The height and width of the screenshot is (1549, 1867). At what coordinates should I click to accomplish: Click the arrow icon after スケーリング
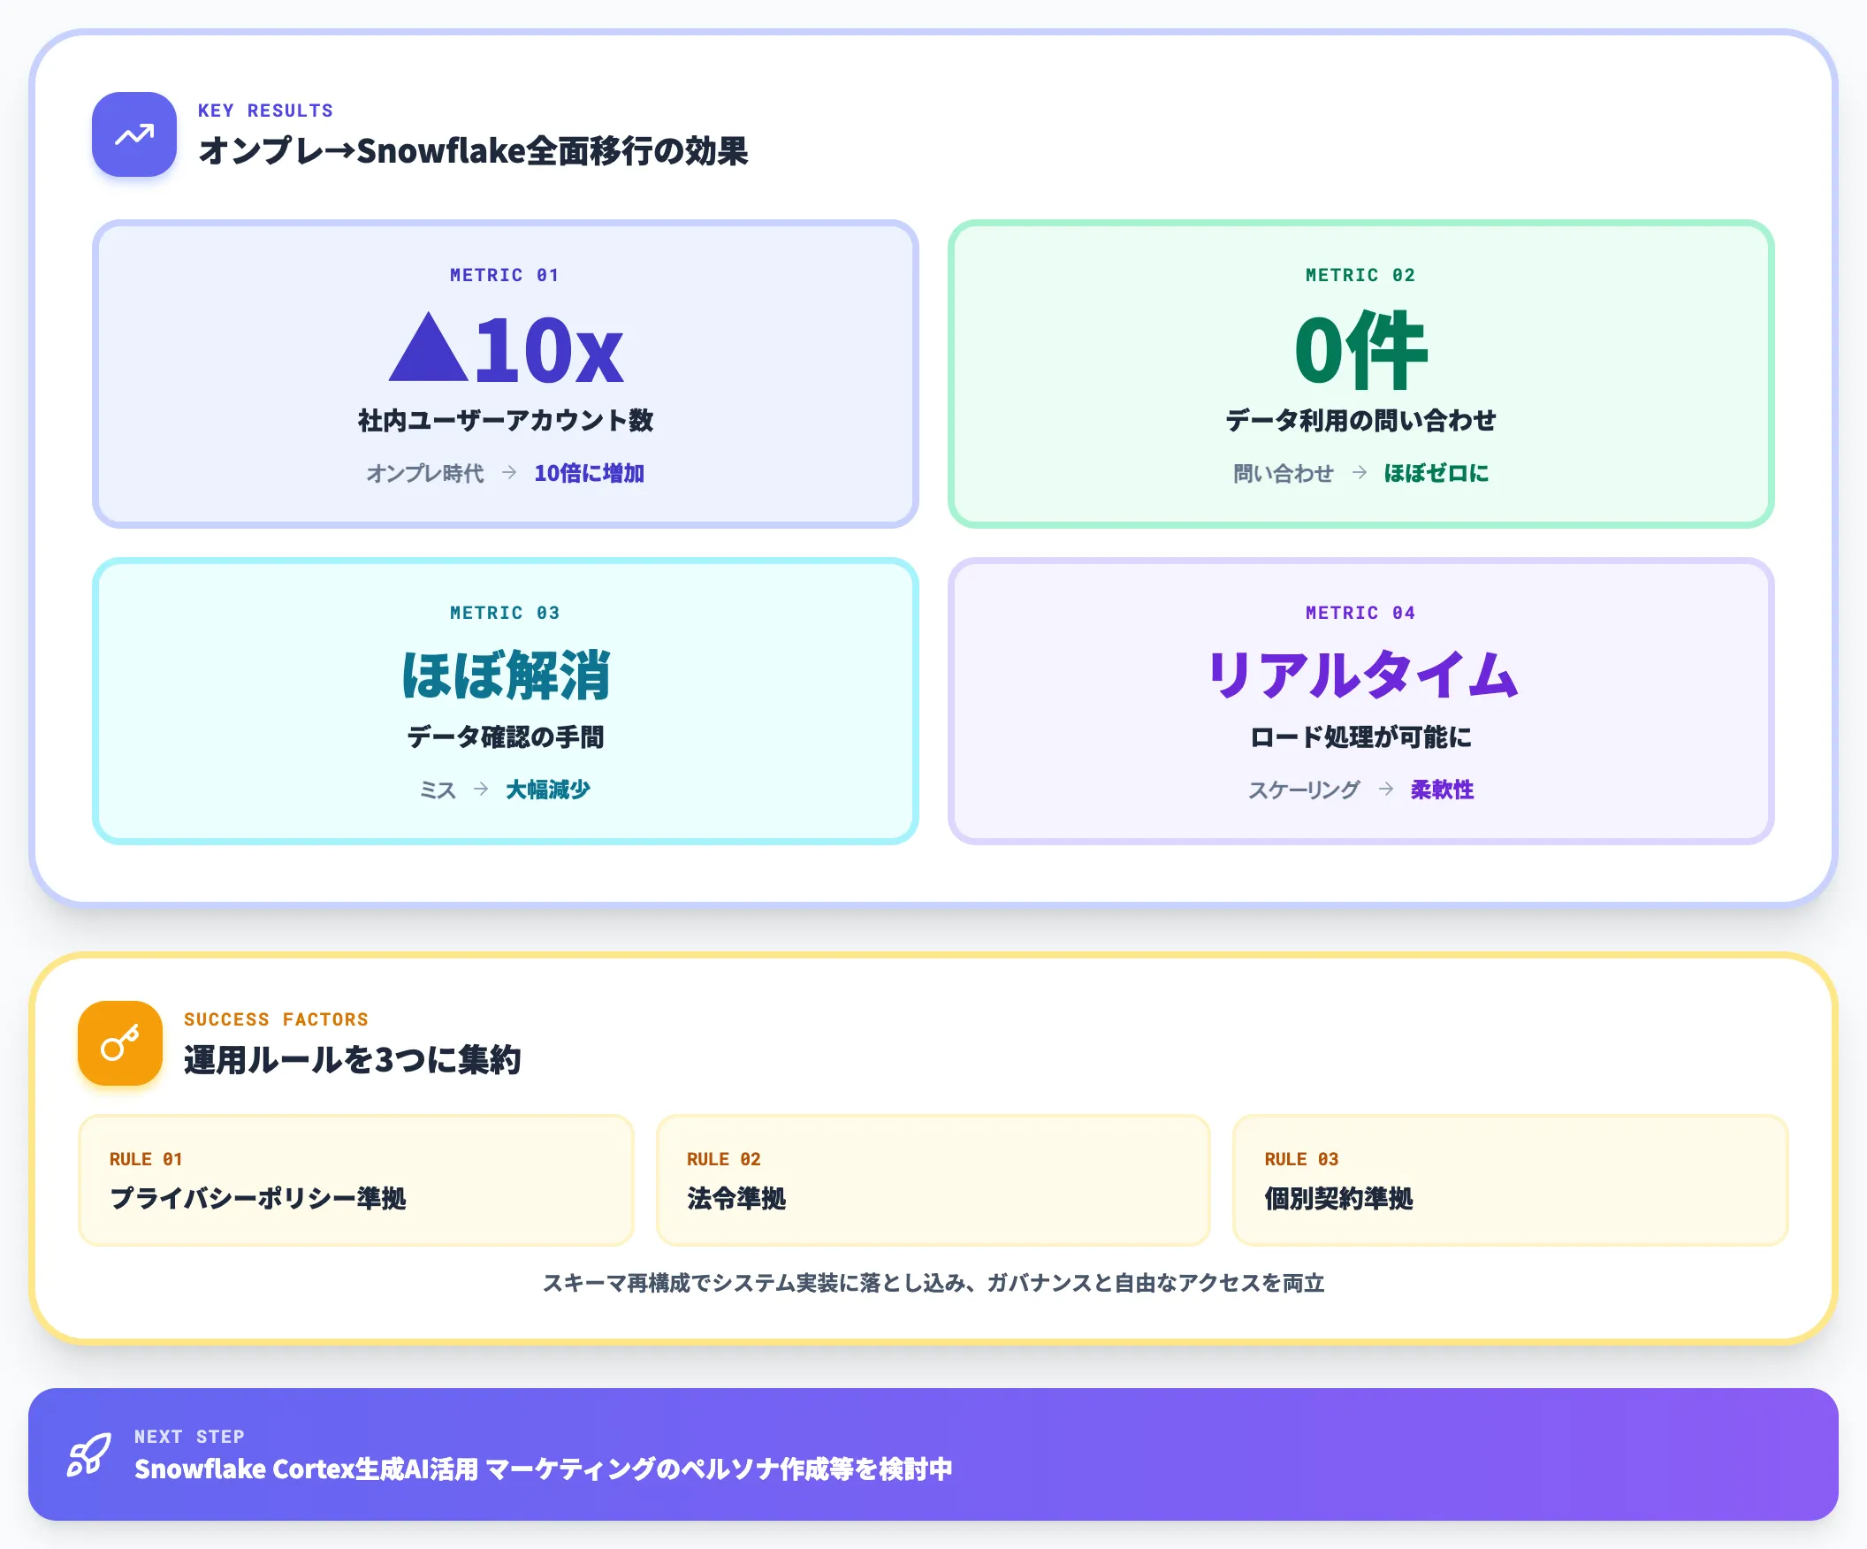tap(1386, 789)
